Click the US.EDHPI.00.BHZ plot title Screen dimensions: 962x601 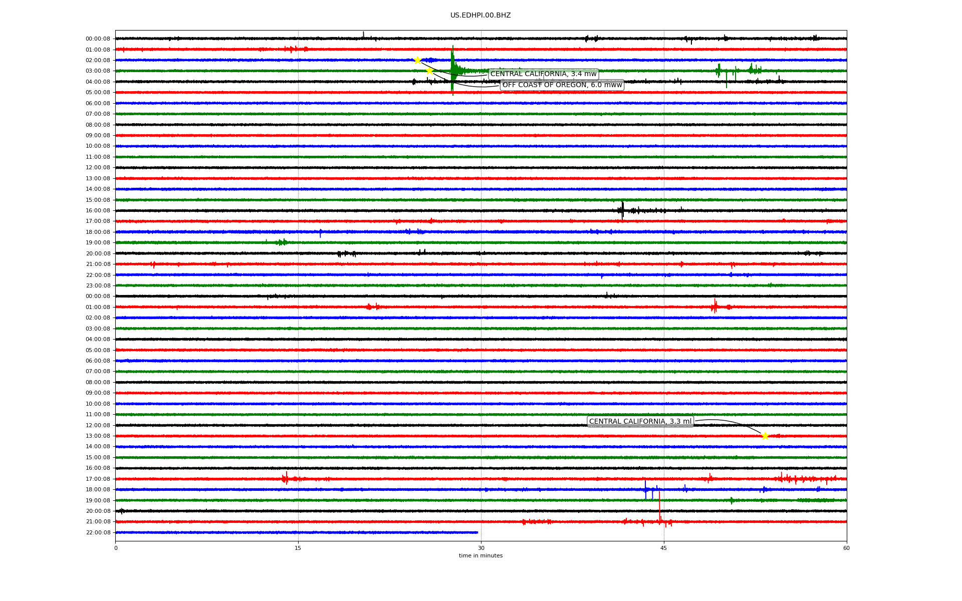pyautogui.click(x=480, y=16)
